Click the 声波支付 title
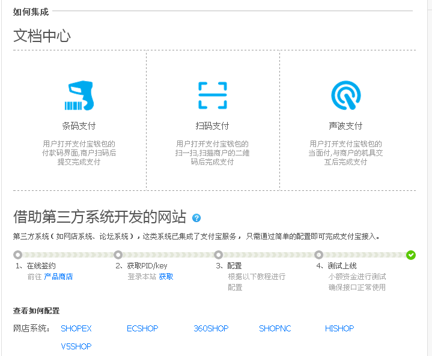Image resolution: width=432 pixels, height=356 pixels. click(345, 126)
